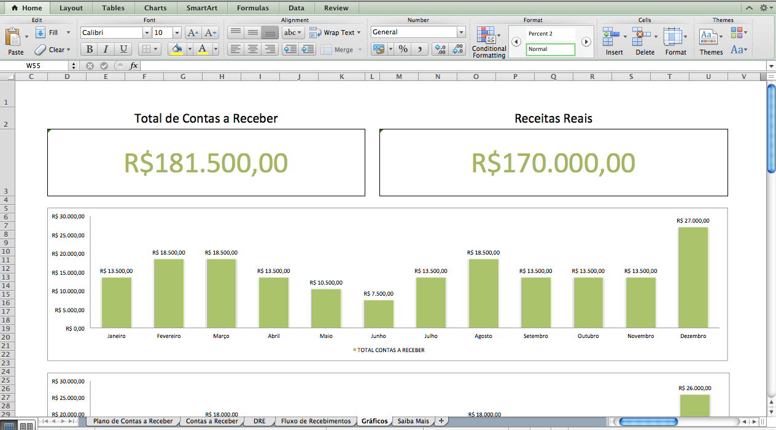776x430 pixels.
Task: Click the Clear button
Action: point(53,50)
